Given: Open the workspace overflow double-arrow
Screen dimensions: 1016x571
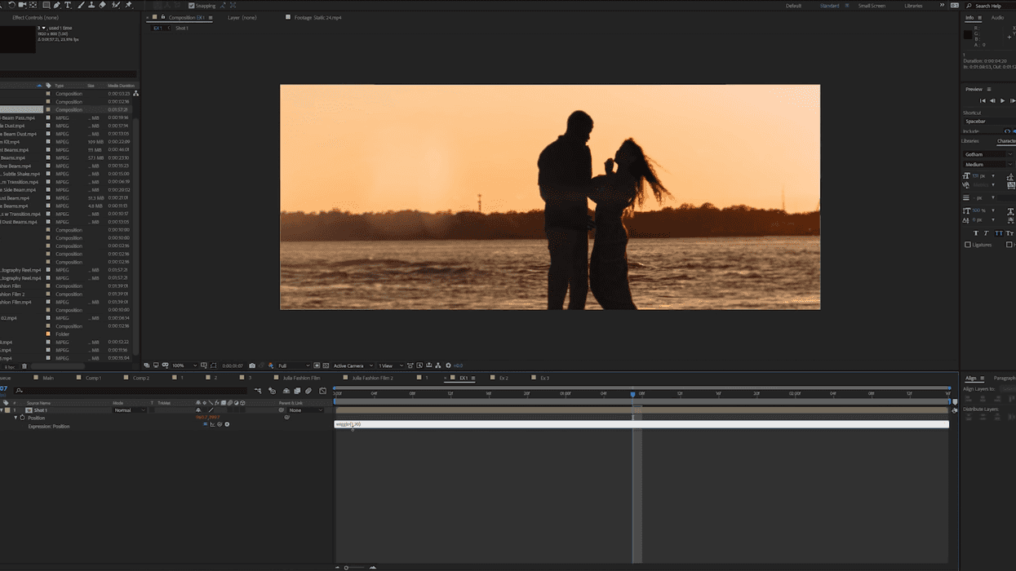Looking at the screenshot, I should point(942,6).
